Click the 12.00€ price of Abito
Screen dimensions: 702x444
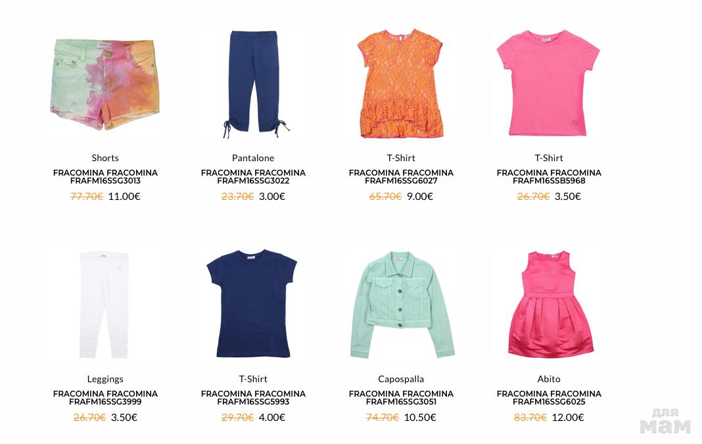tap(568, 417)
